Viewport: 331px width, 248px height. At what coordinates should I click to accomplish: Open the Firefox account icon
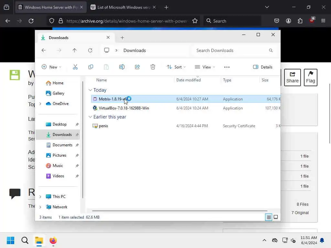point(288,21)
